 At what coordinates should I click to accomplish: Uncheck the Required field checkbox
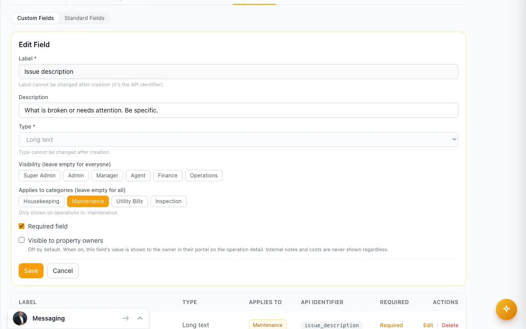(x=21, y=226)
